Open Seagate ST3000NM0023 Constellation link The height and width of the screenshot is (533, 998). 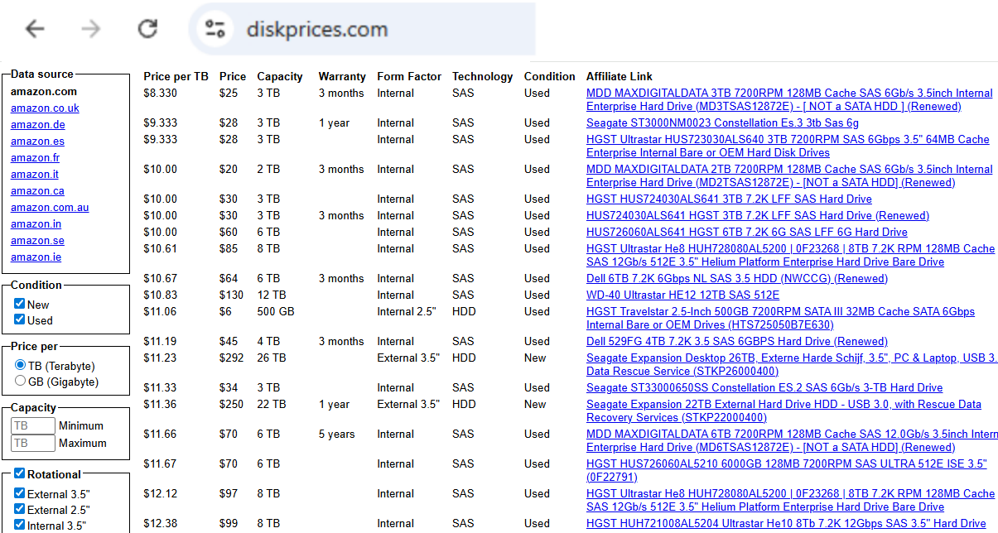[722, 122]
